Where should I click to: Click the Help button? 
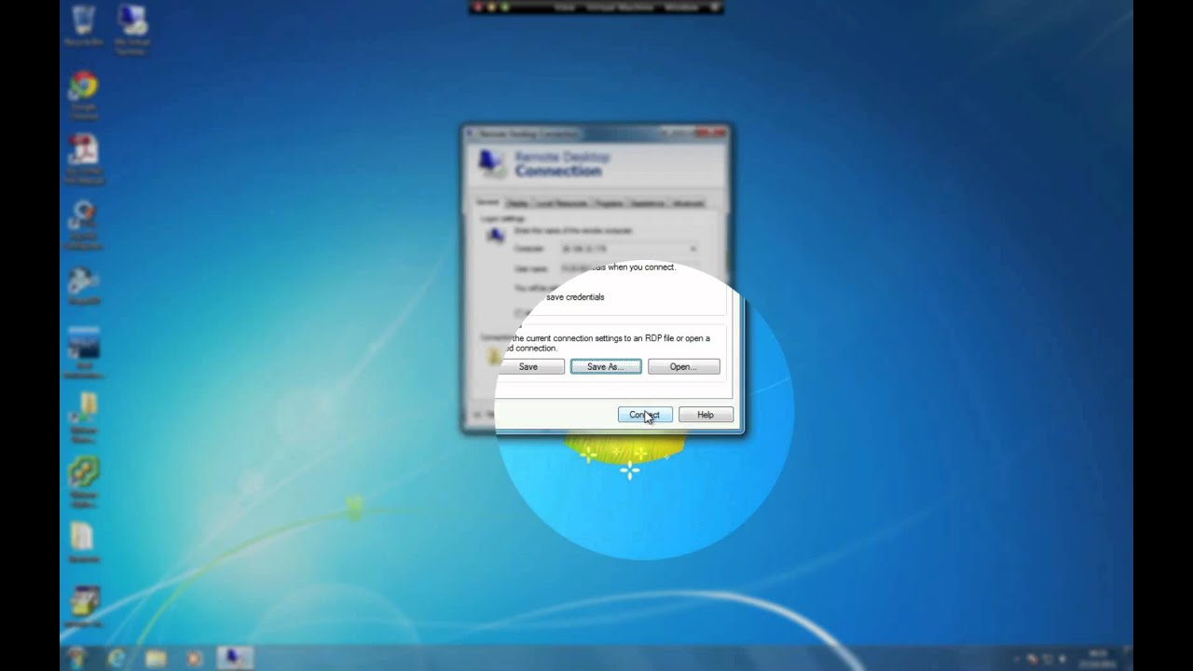tap(706, 415)
